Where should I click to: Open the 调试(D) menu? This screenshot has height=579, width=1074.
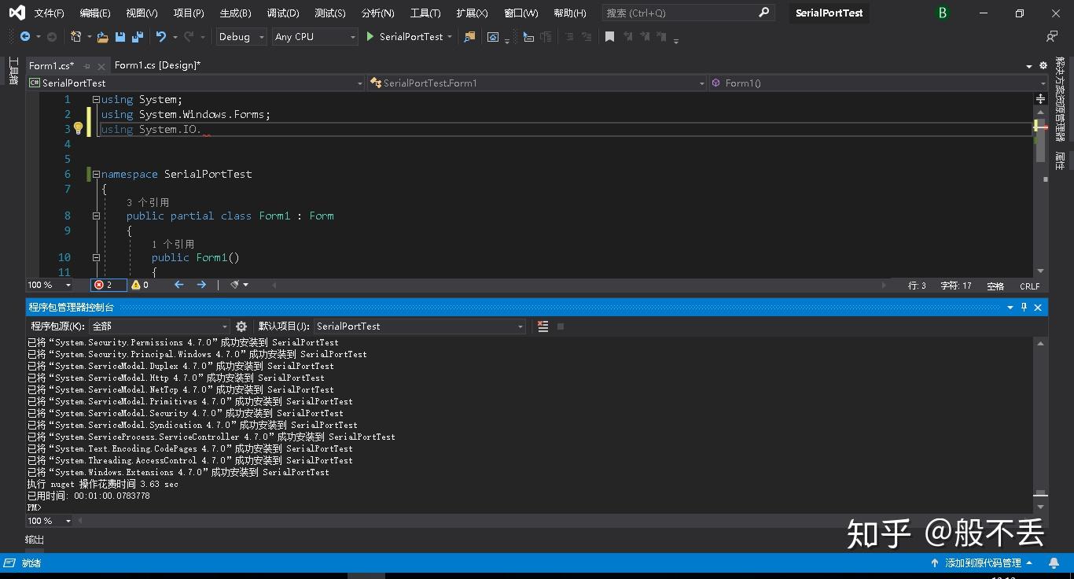[x=282, y=13]
